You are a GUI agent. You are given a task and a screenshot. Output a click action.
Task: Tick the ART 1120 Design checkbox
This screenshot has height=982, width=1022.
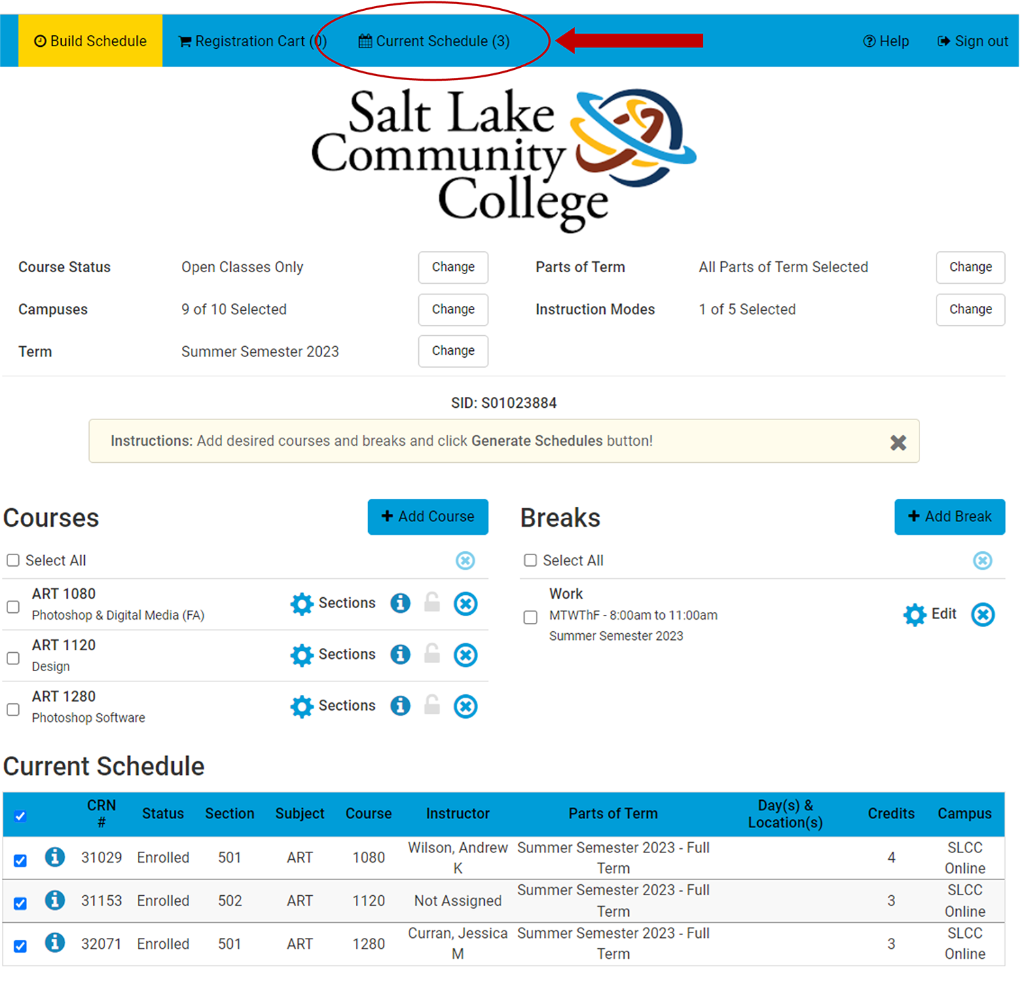pos(13,659)
